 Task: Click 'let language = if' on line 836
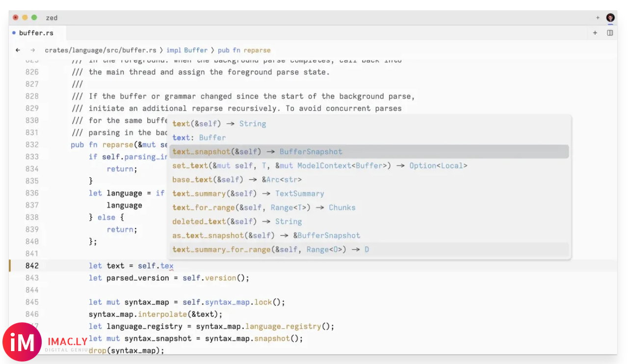(x=127, y=193)
